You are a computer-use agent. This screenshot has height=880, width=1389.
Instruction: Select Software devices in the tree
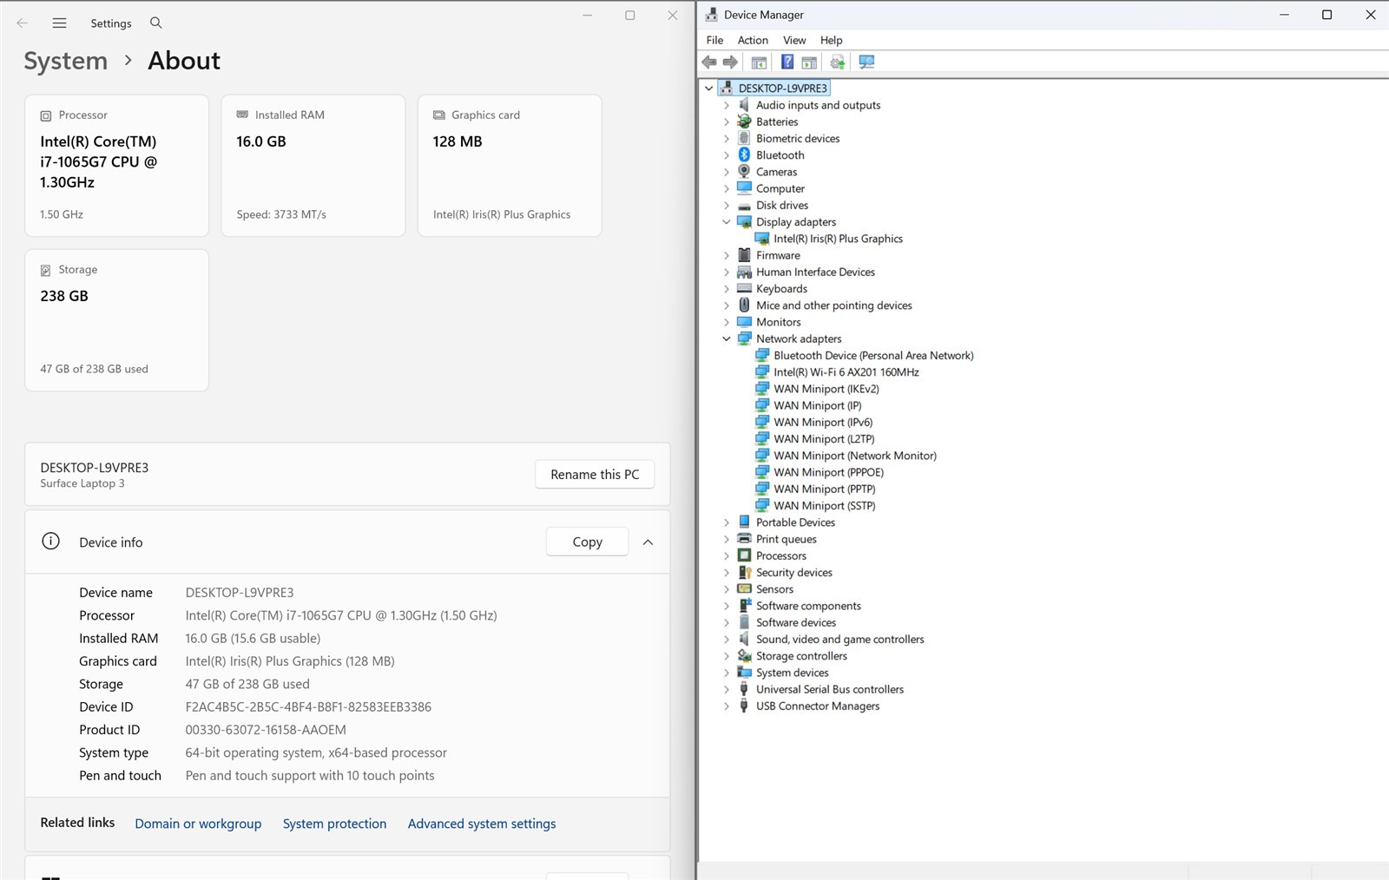(796, 622)
